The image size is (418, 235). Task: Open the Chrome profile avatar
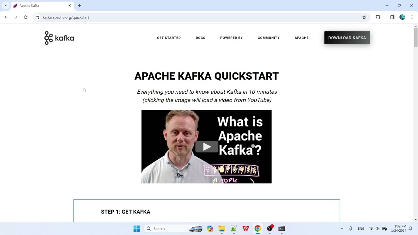click(402, 17)
